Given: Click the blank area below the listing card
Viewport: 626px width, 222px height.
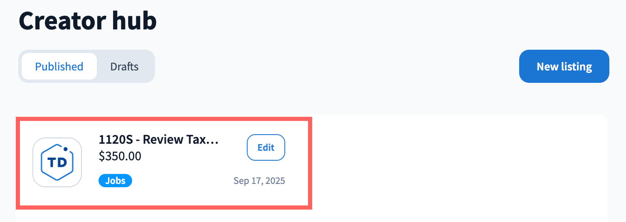Looking at the screenshot, I should pos(166,216).
